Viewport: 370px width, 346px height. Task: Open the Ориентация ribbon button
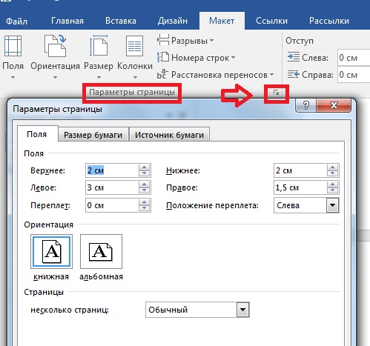click(x=55, y=57)
